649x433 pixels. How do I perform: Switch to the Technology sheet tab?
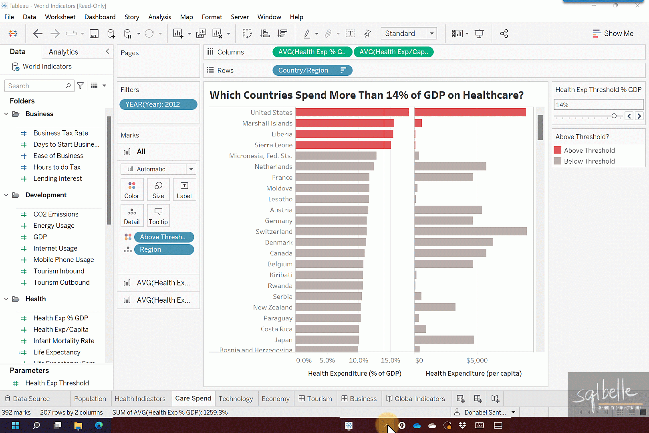tap(236, 399)
